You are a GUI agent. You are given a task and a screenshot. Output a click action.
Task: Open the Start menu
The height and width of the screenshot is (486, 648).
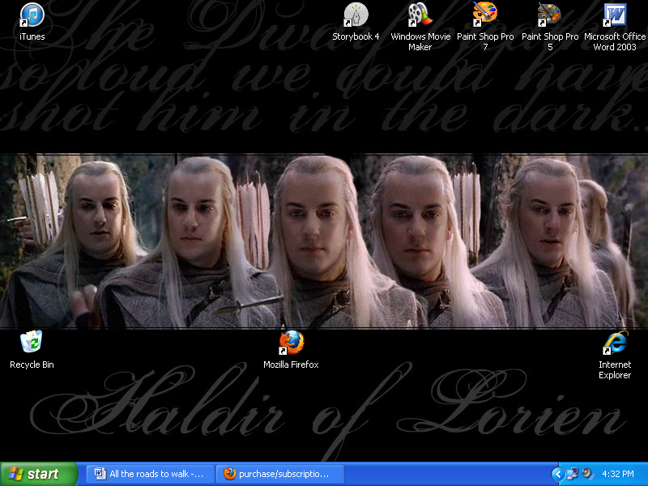[39, 474]
